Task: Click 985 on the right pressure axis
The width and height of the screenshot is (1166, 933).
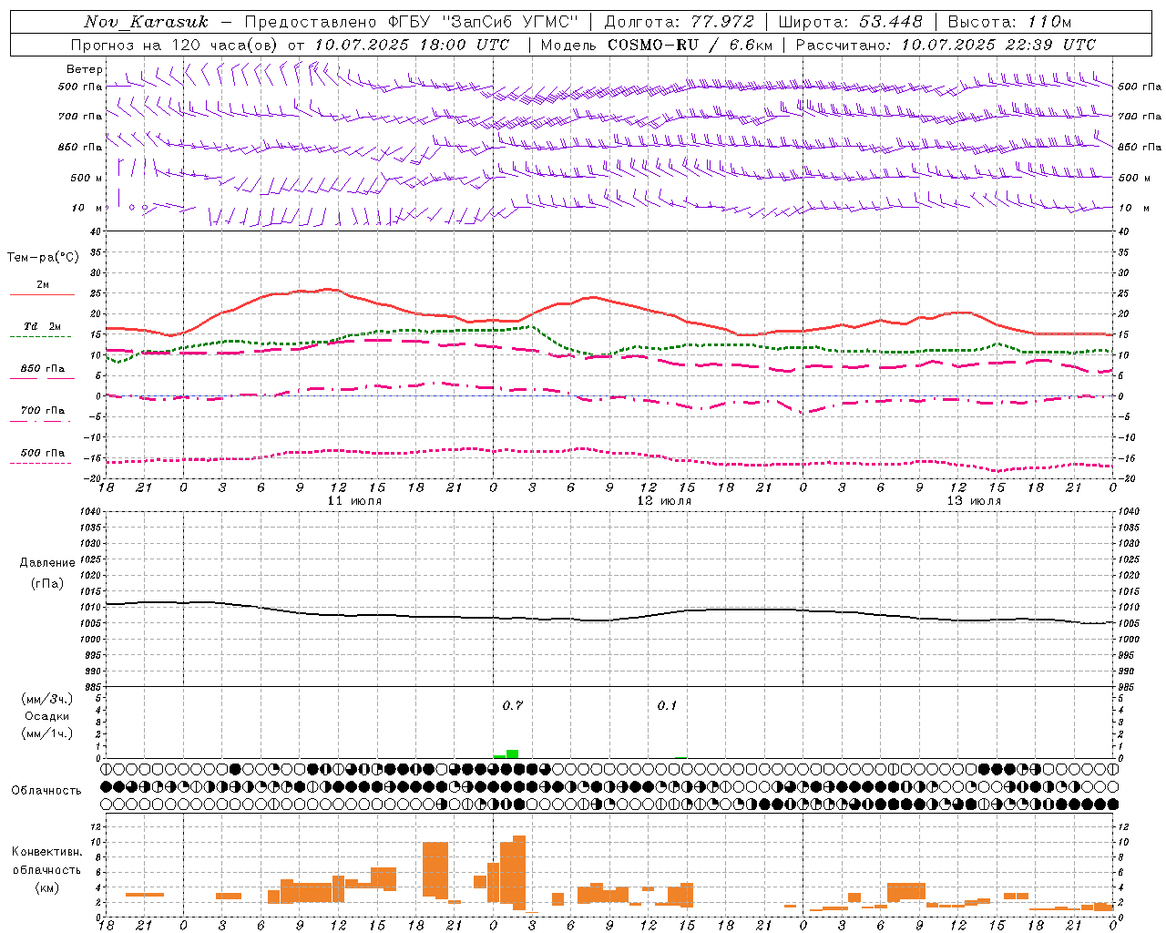Action: (1128, 688)
